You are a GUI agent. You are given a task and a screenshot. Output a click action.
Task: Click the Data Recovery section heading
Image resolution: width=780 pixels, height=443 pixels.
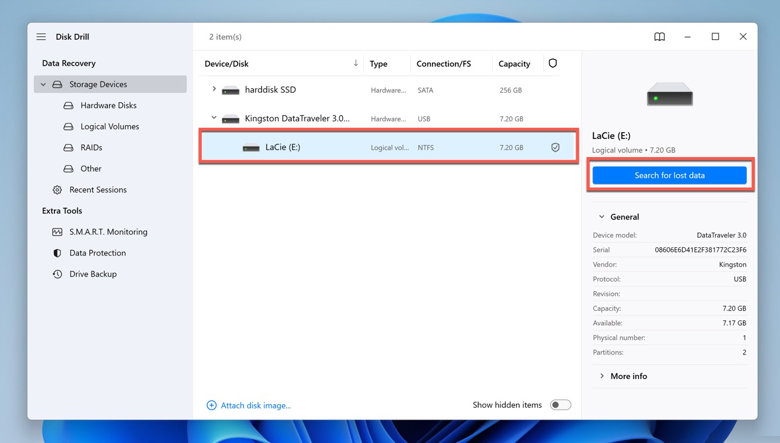pos(69,63)
